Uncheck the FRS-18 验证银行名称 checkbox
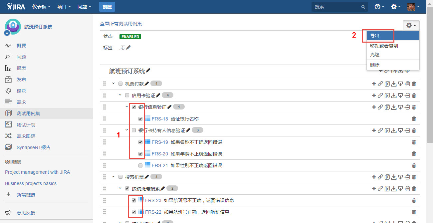Image resolution: width=433 pixels, height=223 pixels. point(140,119)
